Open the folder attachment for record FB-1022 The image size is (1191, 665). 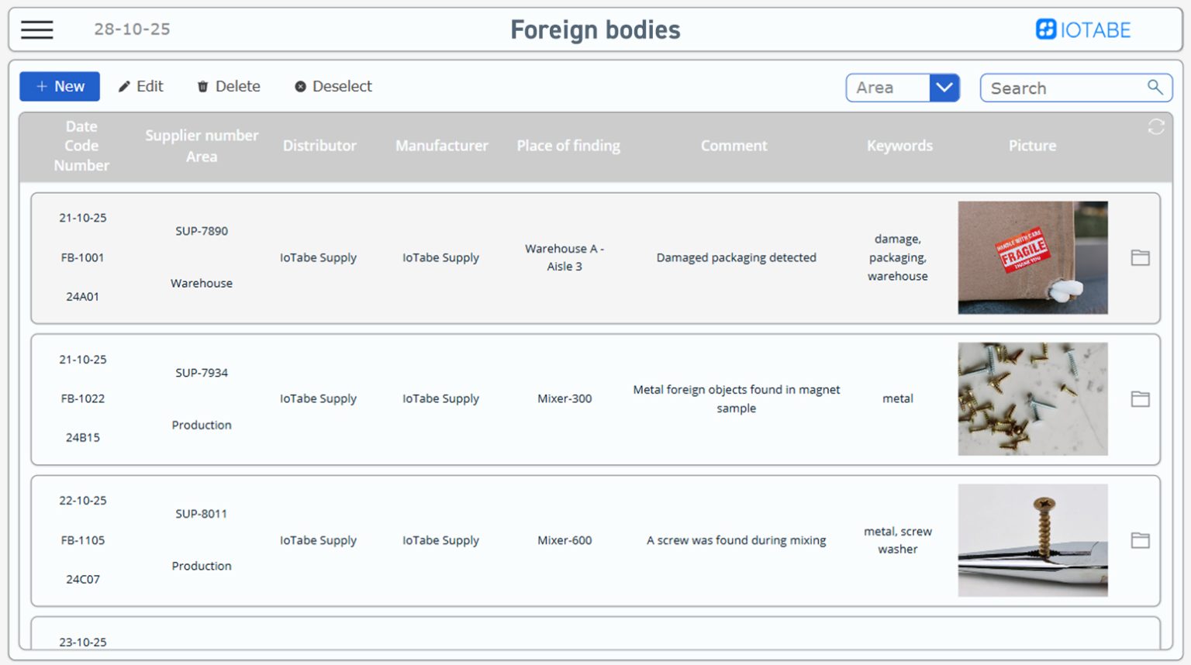pos(1140,398)
